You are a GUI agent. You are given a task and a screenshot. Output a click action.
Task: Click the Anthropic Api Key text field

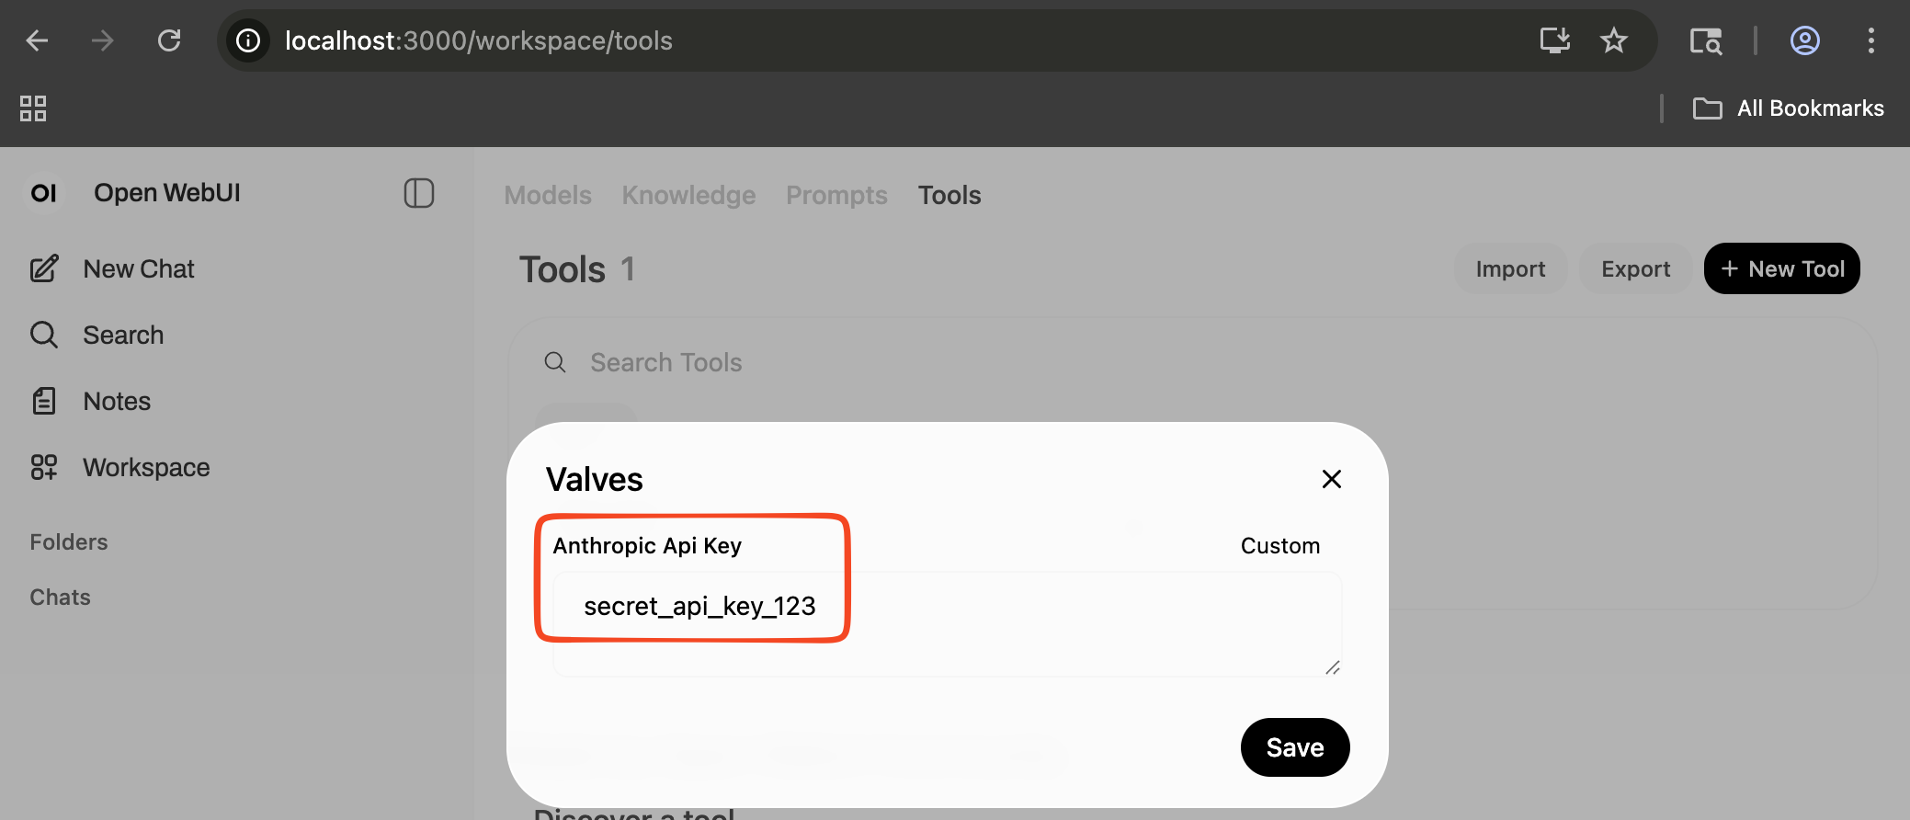pos(947,623)
